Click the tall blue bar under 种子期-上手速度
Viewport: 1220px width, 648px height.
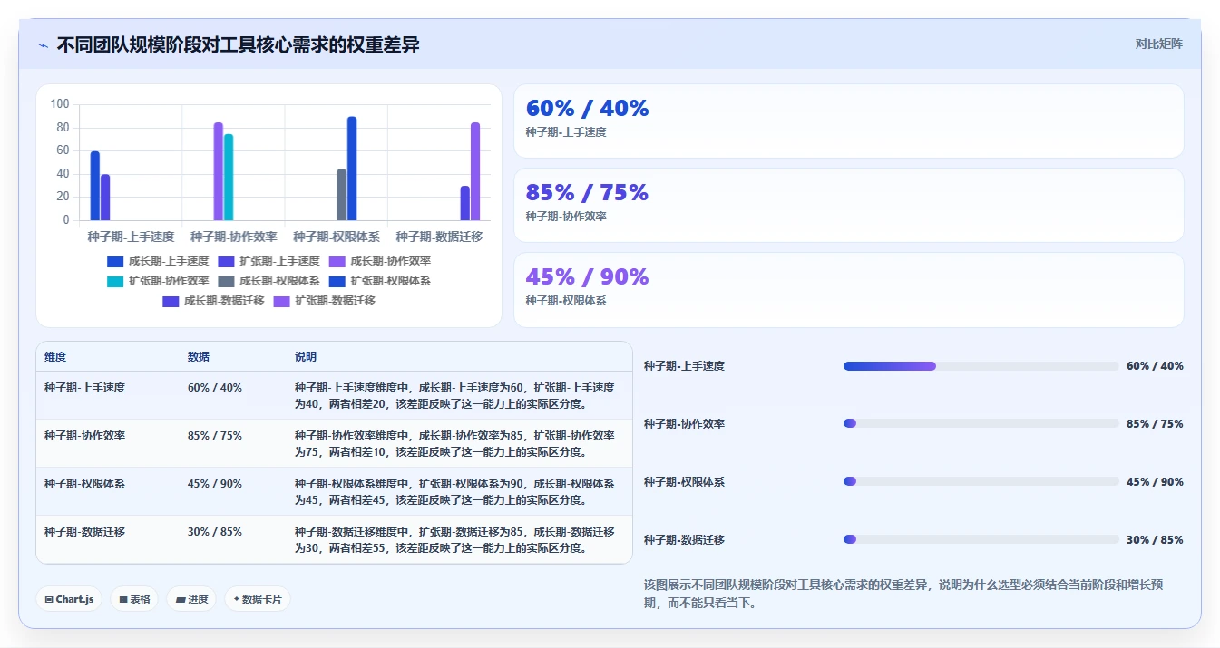coord(95,186)
